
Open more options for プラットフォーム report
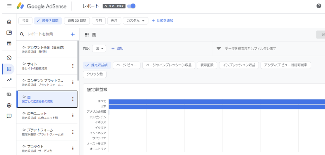(x=73, y=132)
